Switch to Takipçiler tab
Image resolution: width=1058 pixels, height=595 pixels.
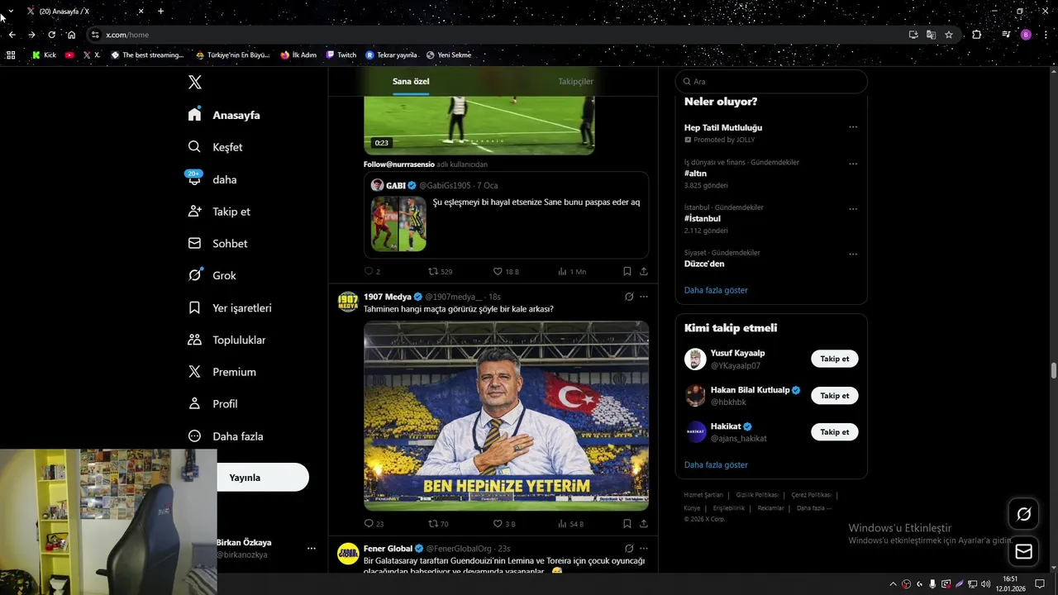click(x=575, y=81)
